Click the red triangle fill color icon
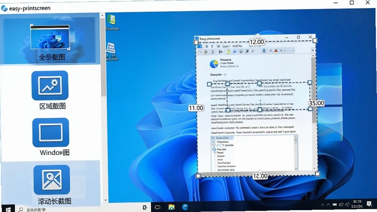Viewport: 377px width, 212px height. coord(276,51)
